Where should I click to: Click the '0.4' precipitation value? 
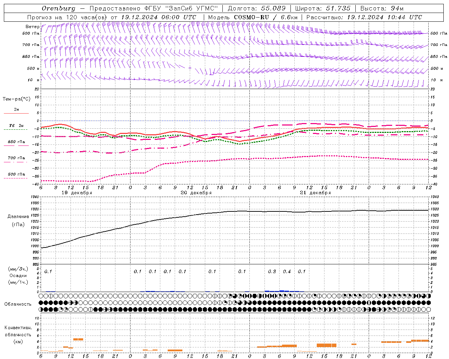coord(287,272)
